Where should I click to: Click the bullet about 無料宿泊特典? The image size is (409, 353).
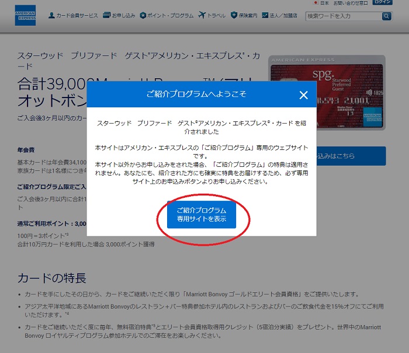click(x=203, y=331)
